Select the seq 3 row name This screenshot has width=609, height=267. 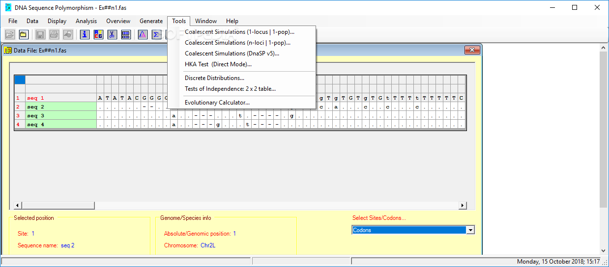coord(60,115)
